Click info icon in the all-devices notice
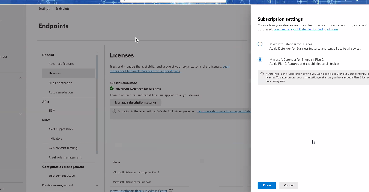The width and height of the screenshot is (369, 192). point(114,111)
